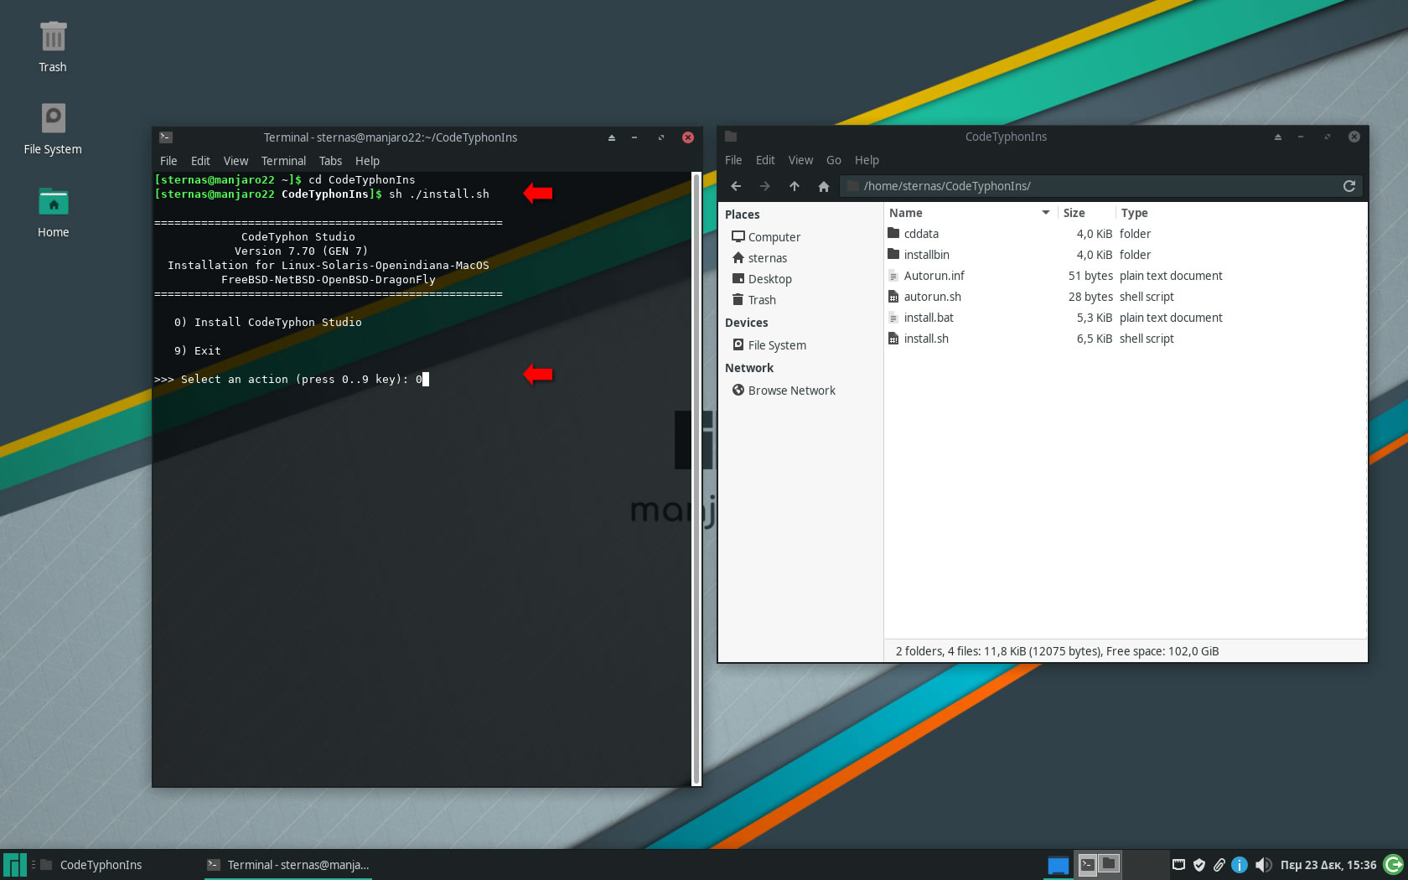Open the blue info notification tray icon
Image resolution: width=1408 pixels, height=880 pixels.
tap(1240, 865)
